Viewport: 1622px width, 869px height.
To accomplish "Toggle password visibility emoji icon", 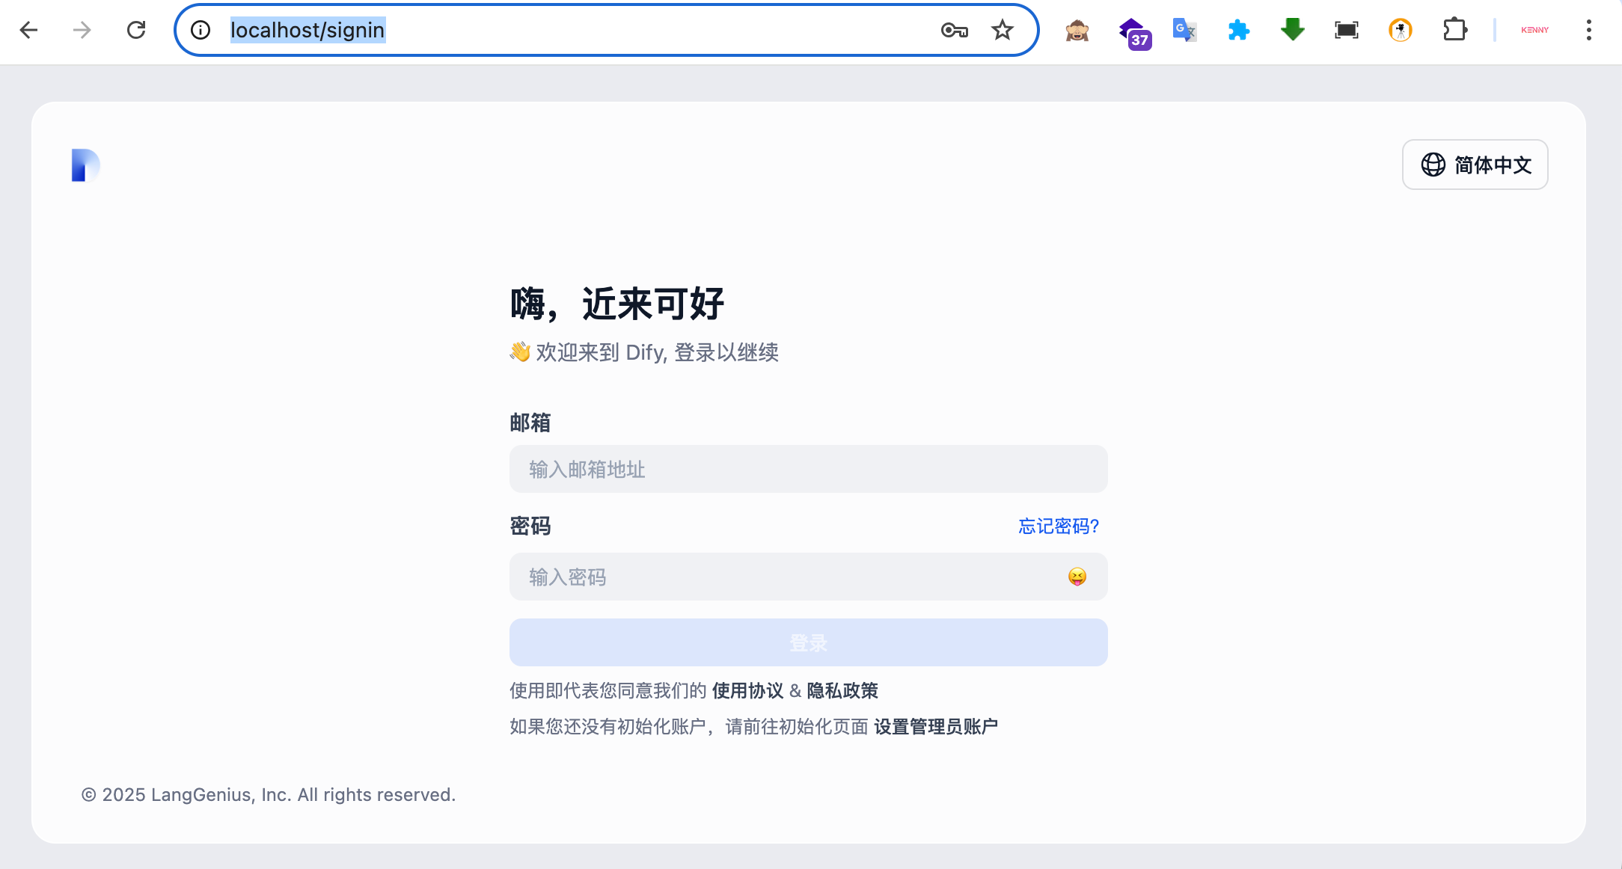I will (1077, 577).
